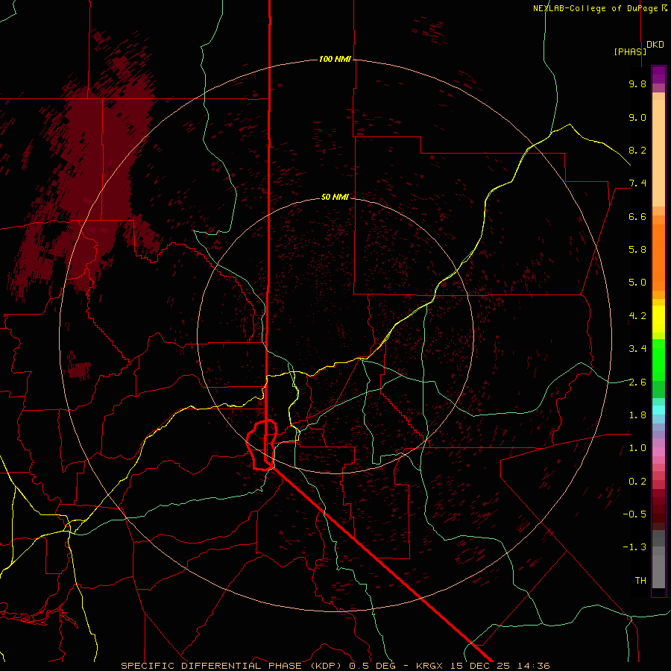
Task: Click the 50 NMI range ring label
Action: coord(335,197)
